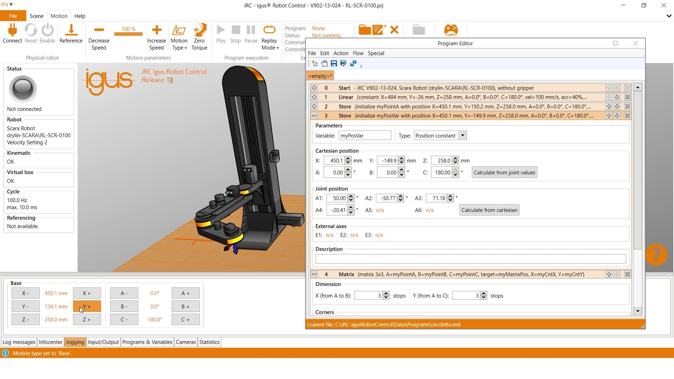
Task: Open the Special menu in Program Editor
Action: point(376,53)
